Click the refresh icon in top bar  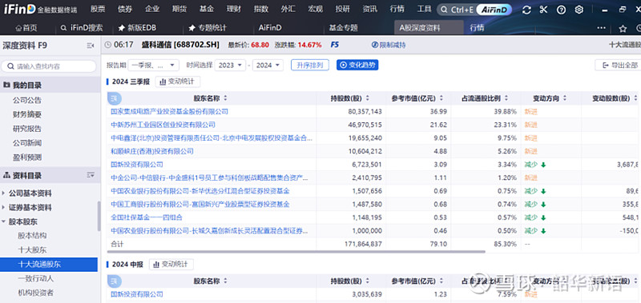point(526,10)
